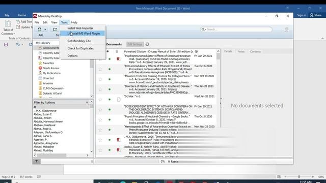326x183 pixels.
Task: Click Install Web Importer menu entry
Action: (80, 28)
